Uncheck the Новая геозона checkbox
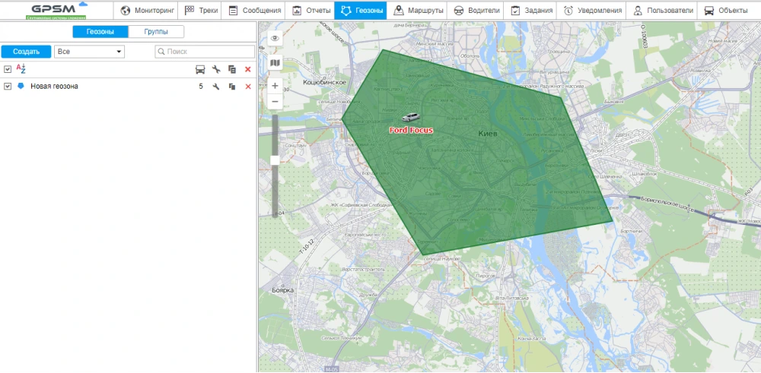This screenshot has width=761, height=373. point(8,87)
